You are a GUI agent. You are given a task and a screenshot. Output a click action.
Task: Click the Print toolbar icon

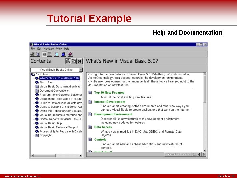(x=32, y=54)
